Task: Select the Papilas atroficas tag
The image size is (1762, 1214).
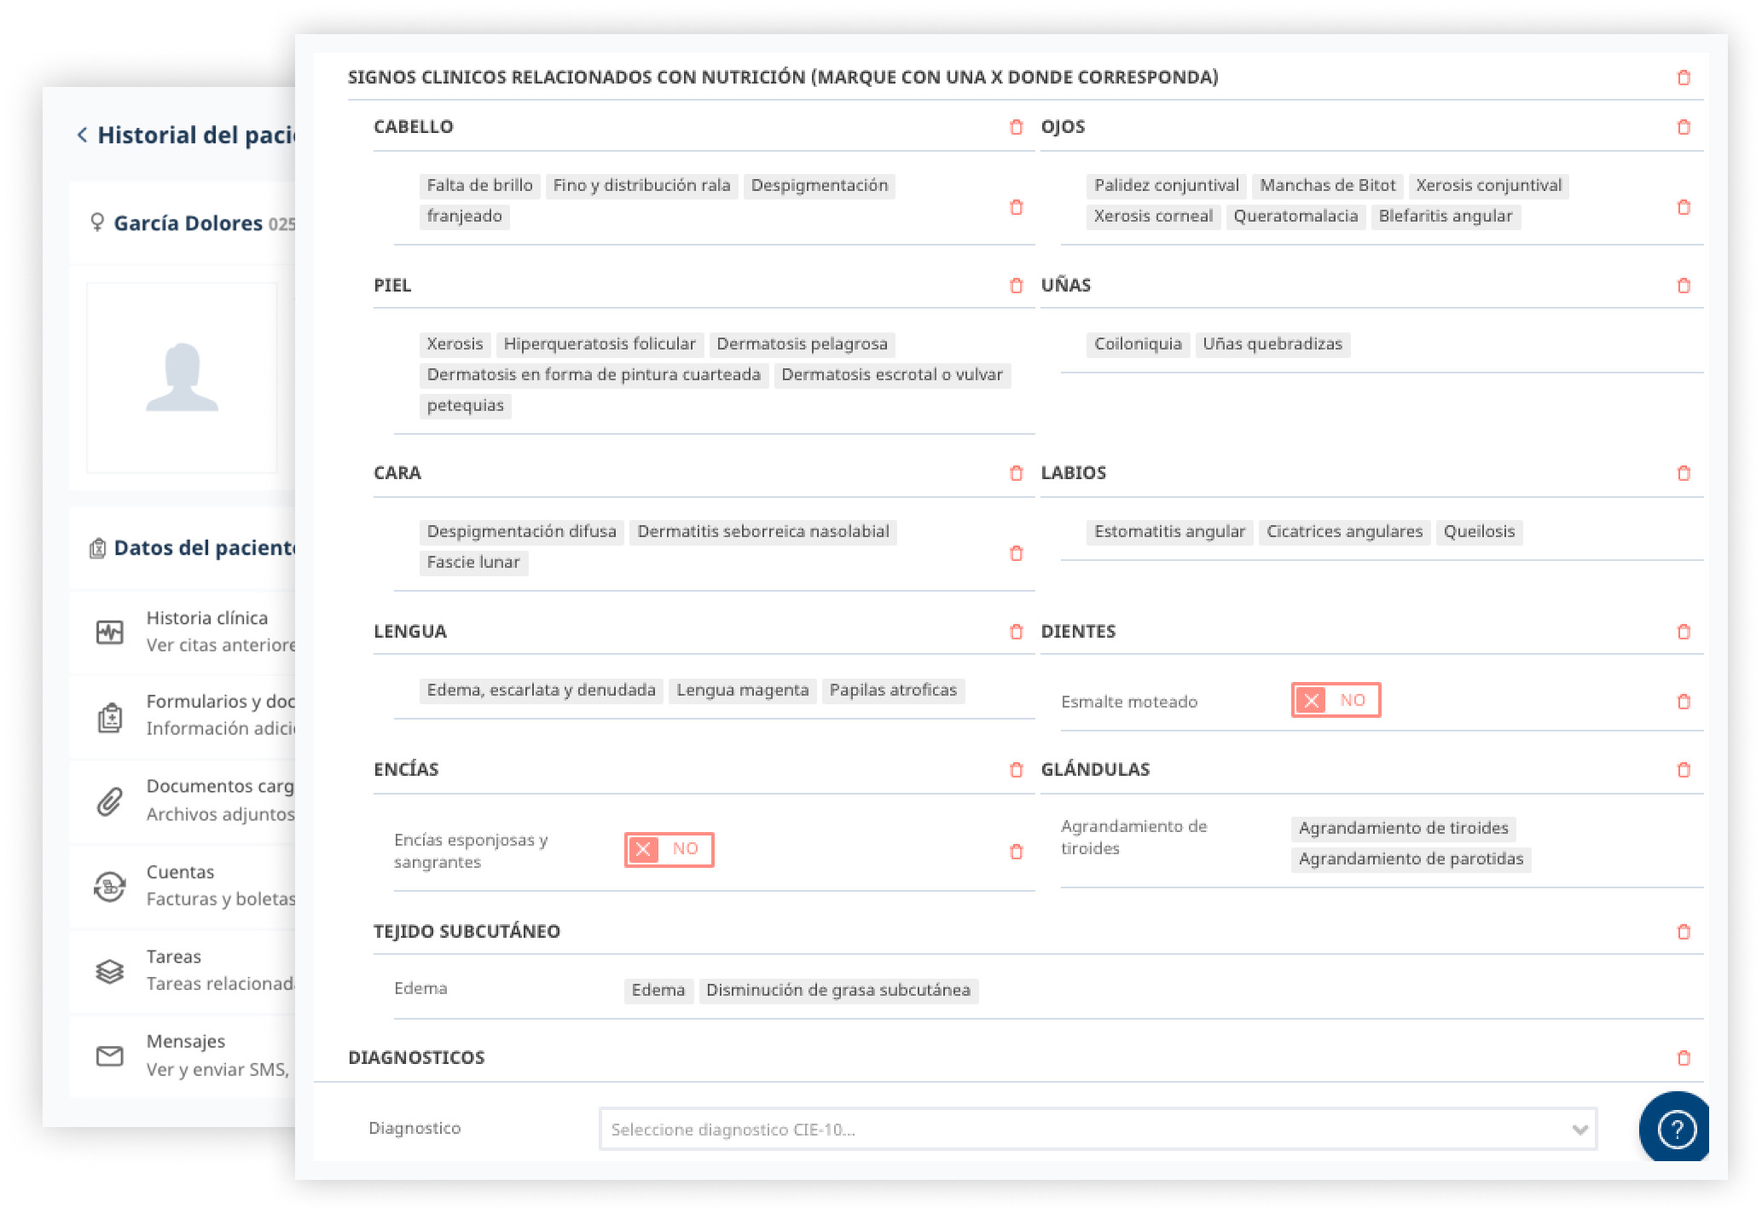Action: [894, 691]
